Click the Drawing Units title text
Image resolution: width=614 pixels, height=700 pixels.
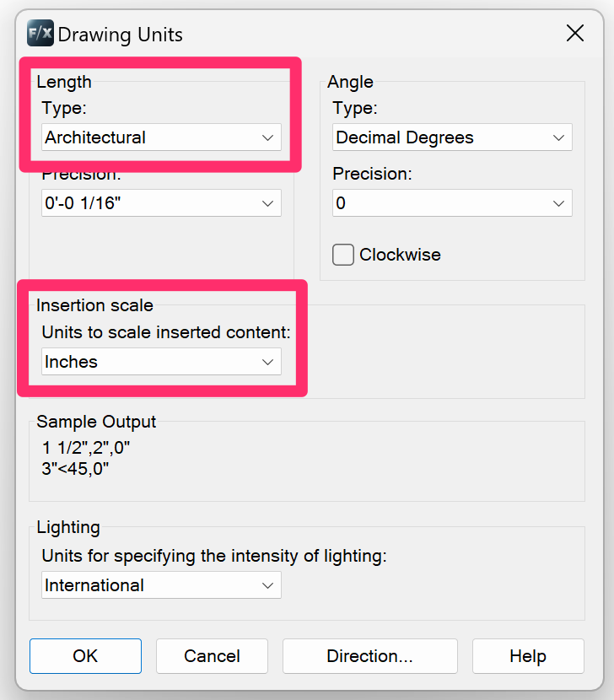point(120,35)
